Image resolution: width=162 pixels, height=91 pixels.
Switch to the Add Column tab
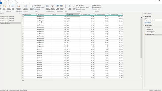(18, 3)
